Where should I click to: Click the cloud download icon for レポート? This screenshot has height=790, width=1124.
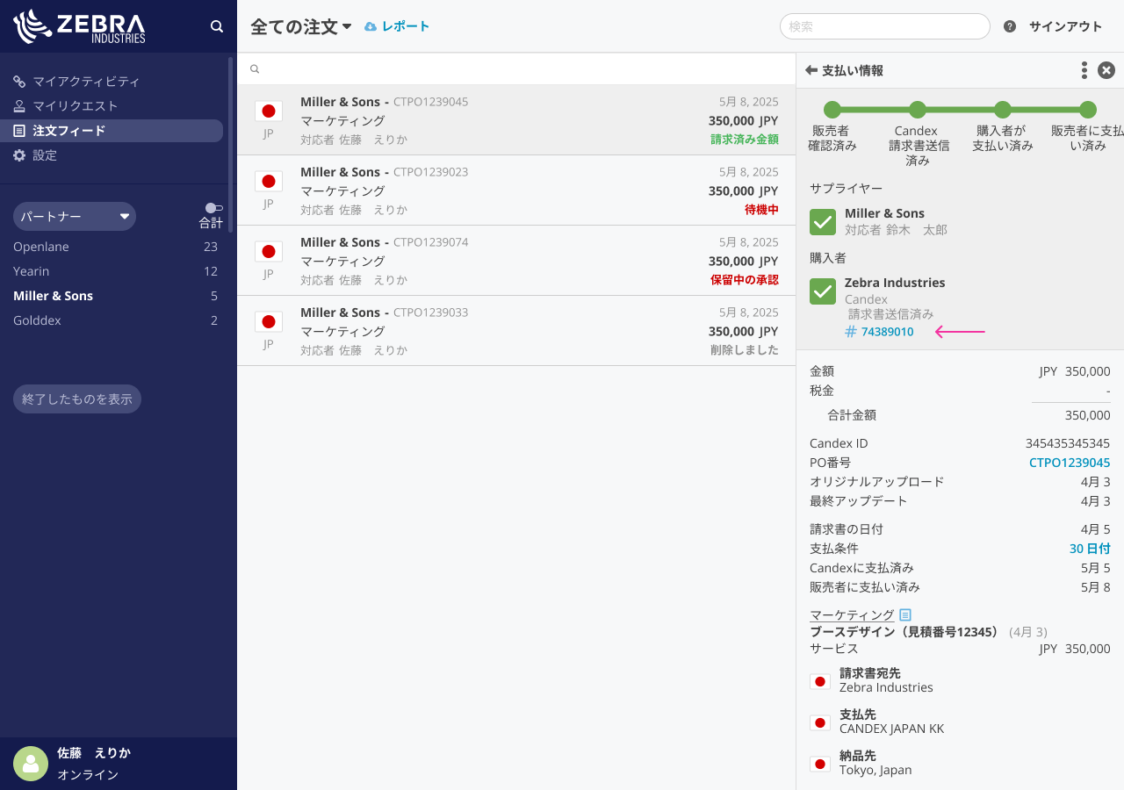point(371,26)
